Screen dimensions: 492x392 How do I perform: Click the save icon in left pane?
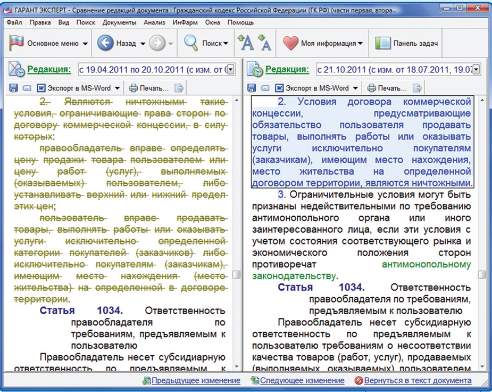coord(14,88)
